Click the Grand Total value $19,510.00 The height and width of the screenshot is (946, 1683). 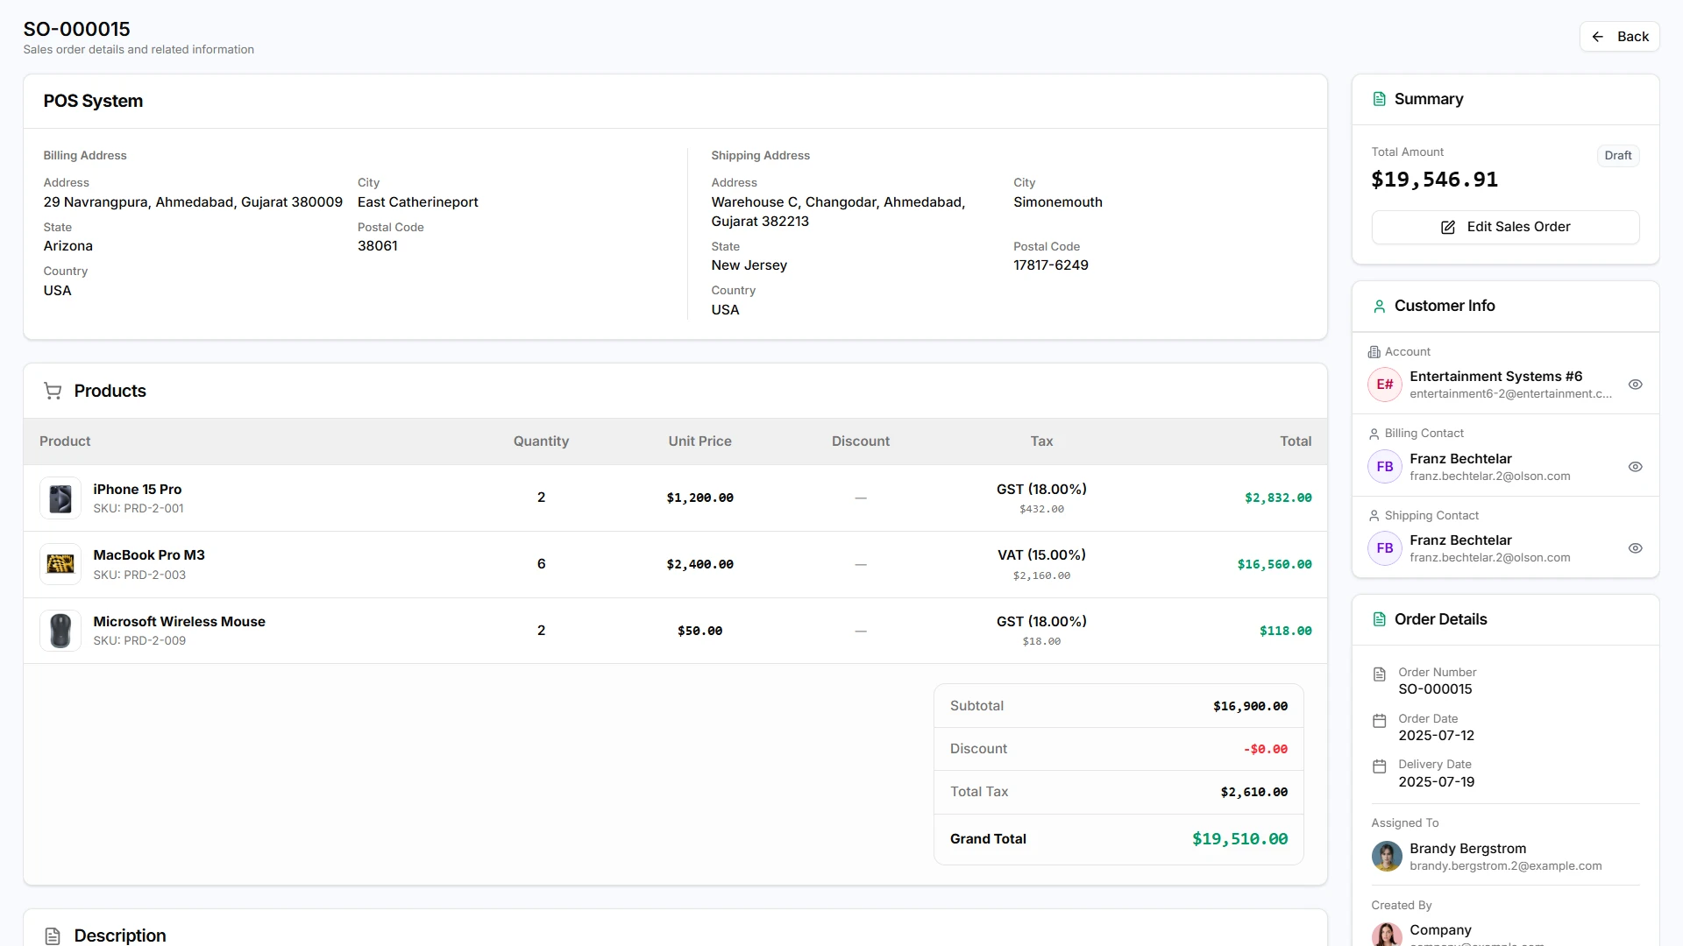(x=1239, y=839)
